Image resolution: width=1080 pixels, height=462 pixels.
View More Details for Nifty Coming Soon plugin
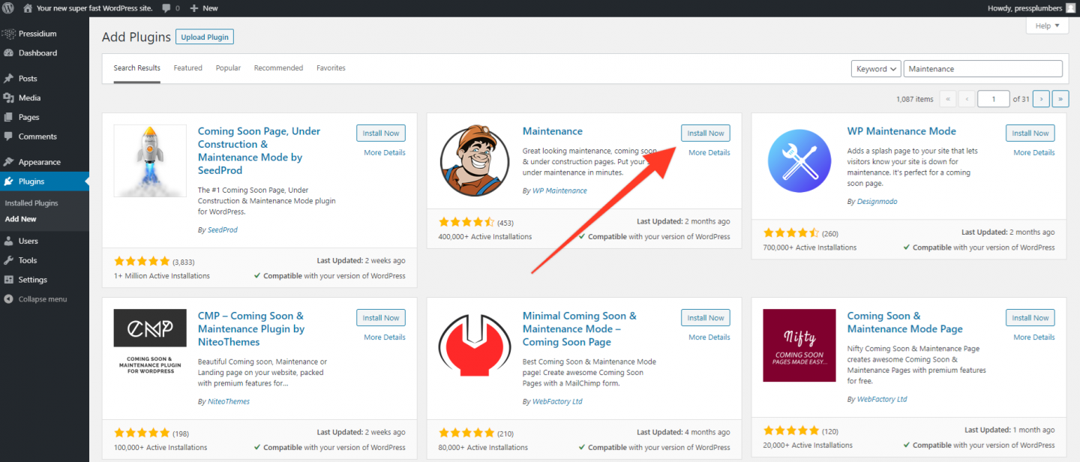coord(1034,337)
